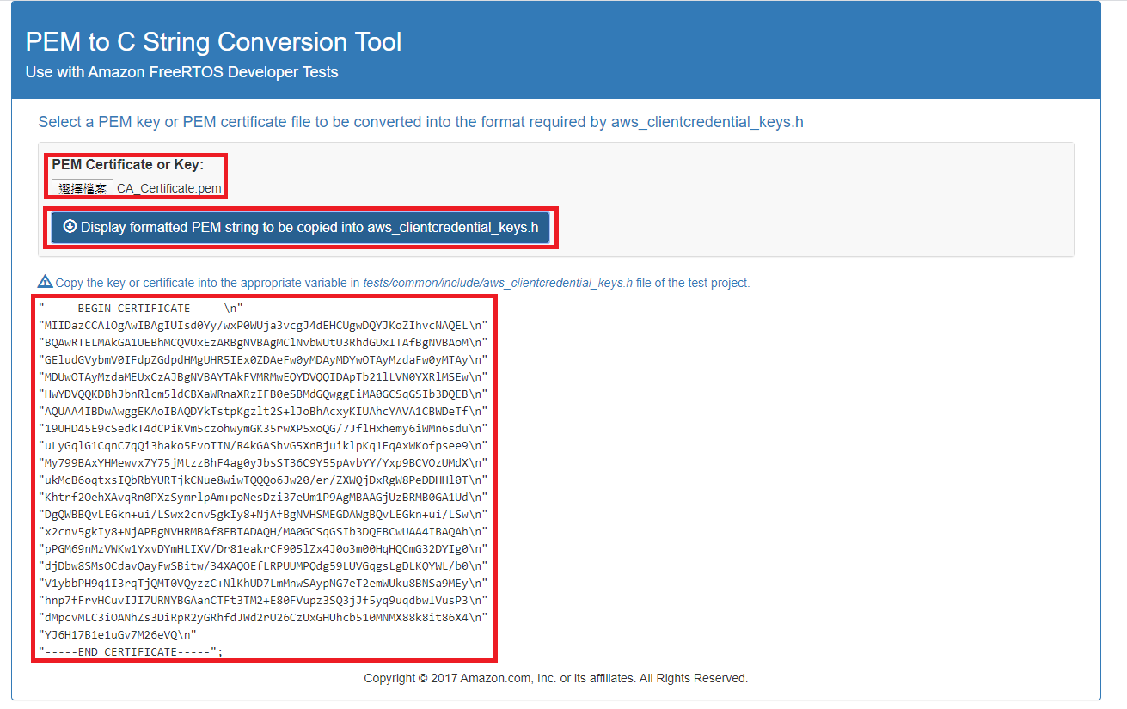Viewport: 1127px width, 709px height.
Task: Click the Use with Amazon FreeRTOS Developer Tests subtitle
Action: coord(181,72)
